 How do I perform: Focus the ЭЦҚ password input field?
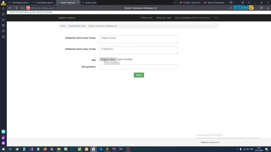[x=139, y=67]
